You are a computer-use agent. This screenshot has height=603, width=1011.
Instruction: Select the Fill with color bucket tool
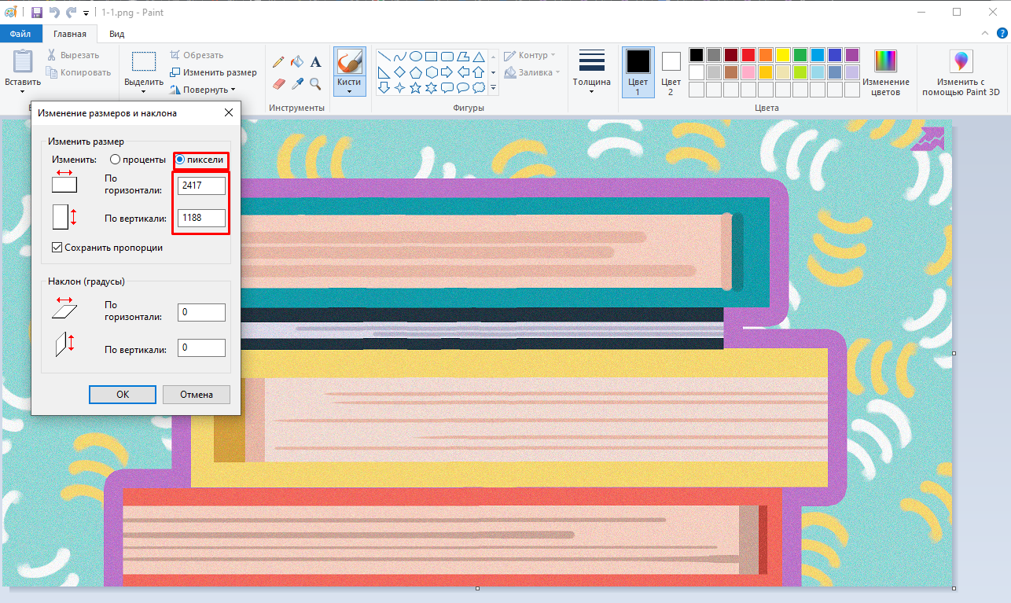click(297, 61)
